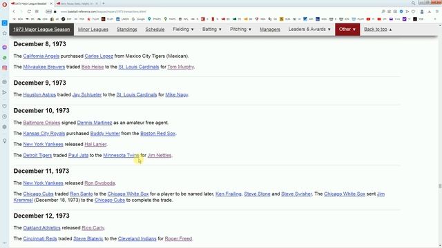Click the Milwaukee Brewers link
Screen dimensions: 442x248
point(44,67)
